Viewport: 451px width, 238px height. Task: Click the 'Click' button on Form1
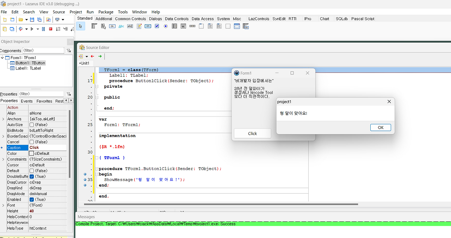coord(253,133)
